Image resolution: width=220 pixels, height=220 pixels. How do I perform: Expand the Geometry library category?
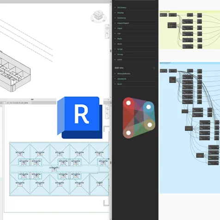point(122,18)
